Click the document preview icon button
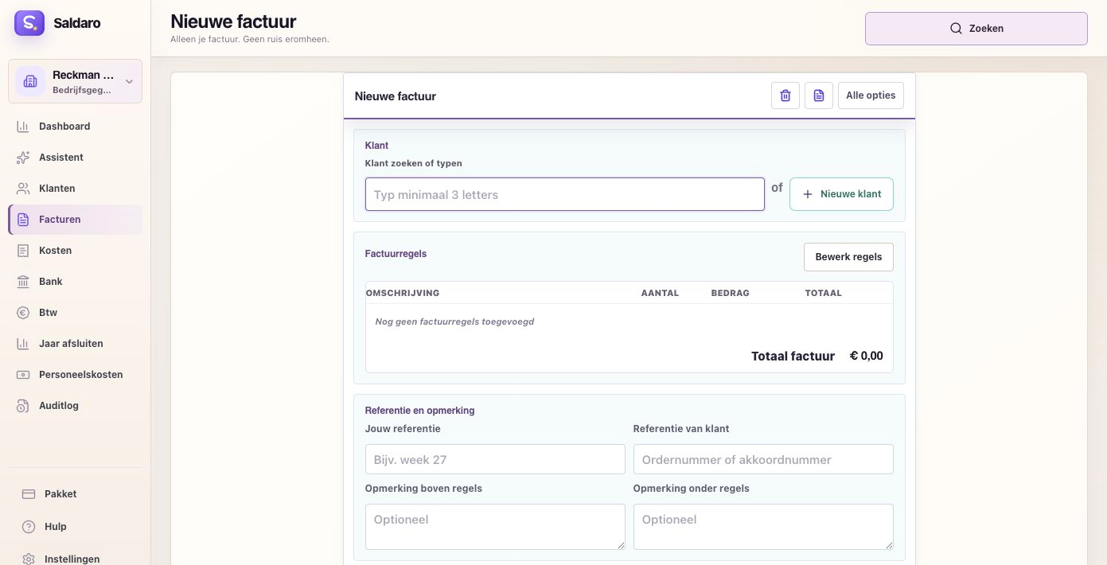Image resolution: width=1107 pixels, height=565 pixels. (x=819, y=95)
